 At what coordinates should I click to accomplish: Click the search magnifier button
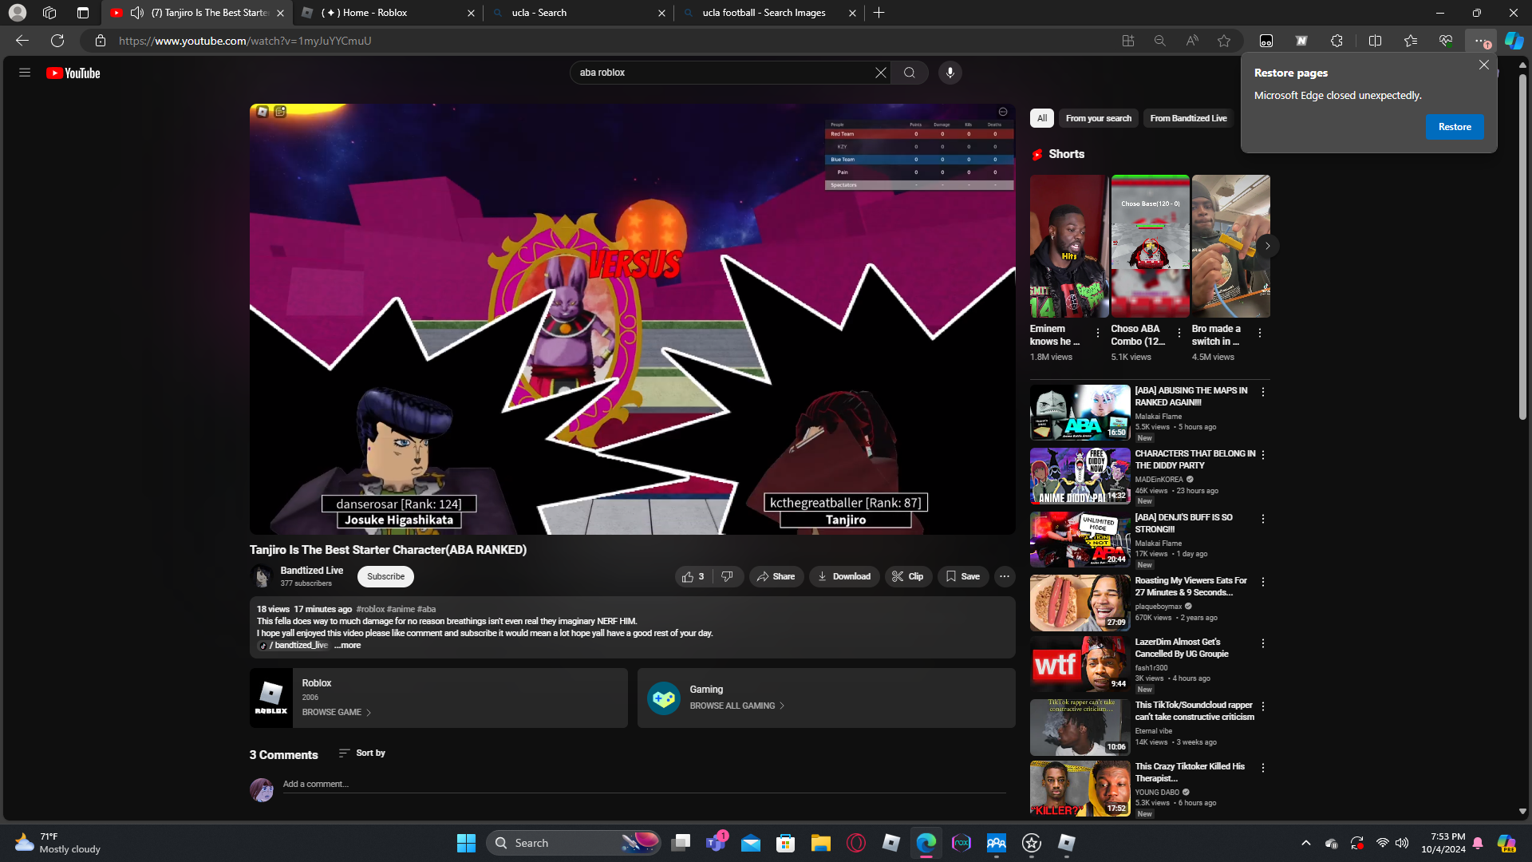[x=909, y=73]
